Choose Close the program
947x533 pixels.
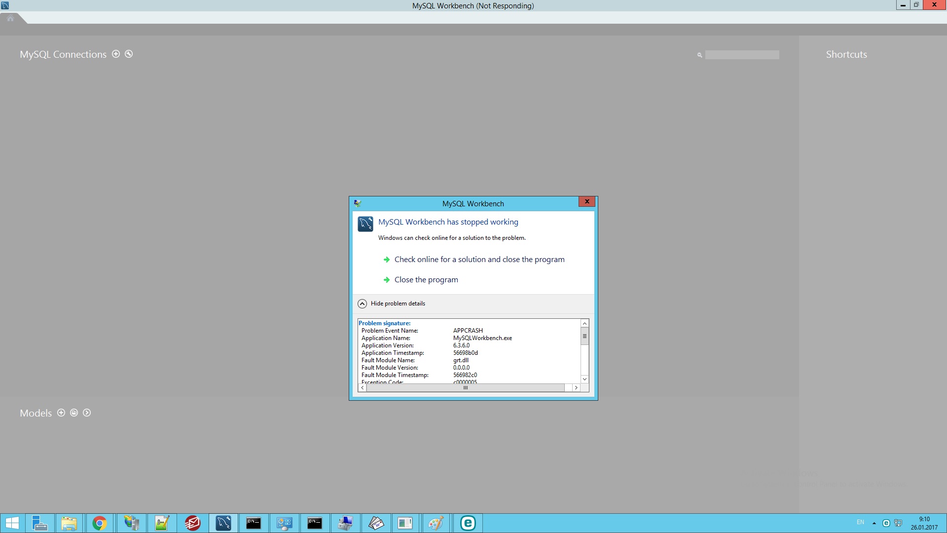tap(426, 280)
